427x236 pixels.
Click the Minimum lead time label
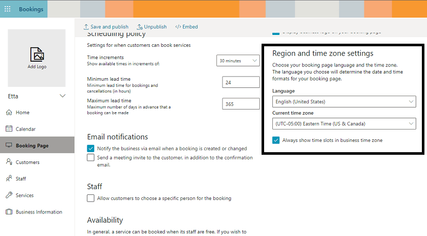point(108,79)
